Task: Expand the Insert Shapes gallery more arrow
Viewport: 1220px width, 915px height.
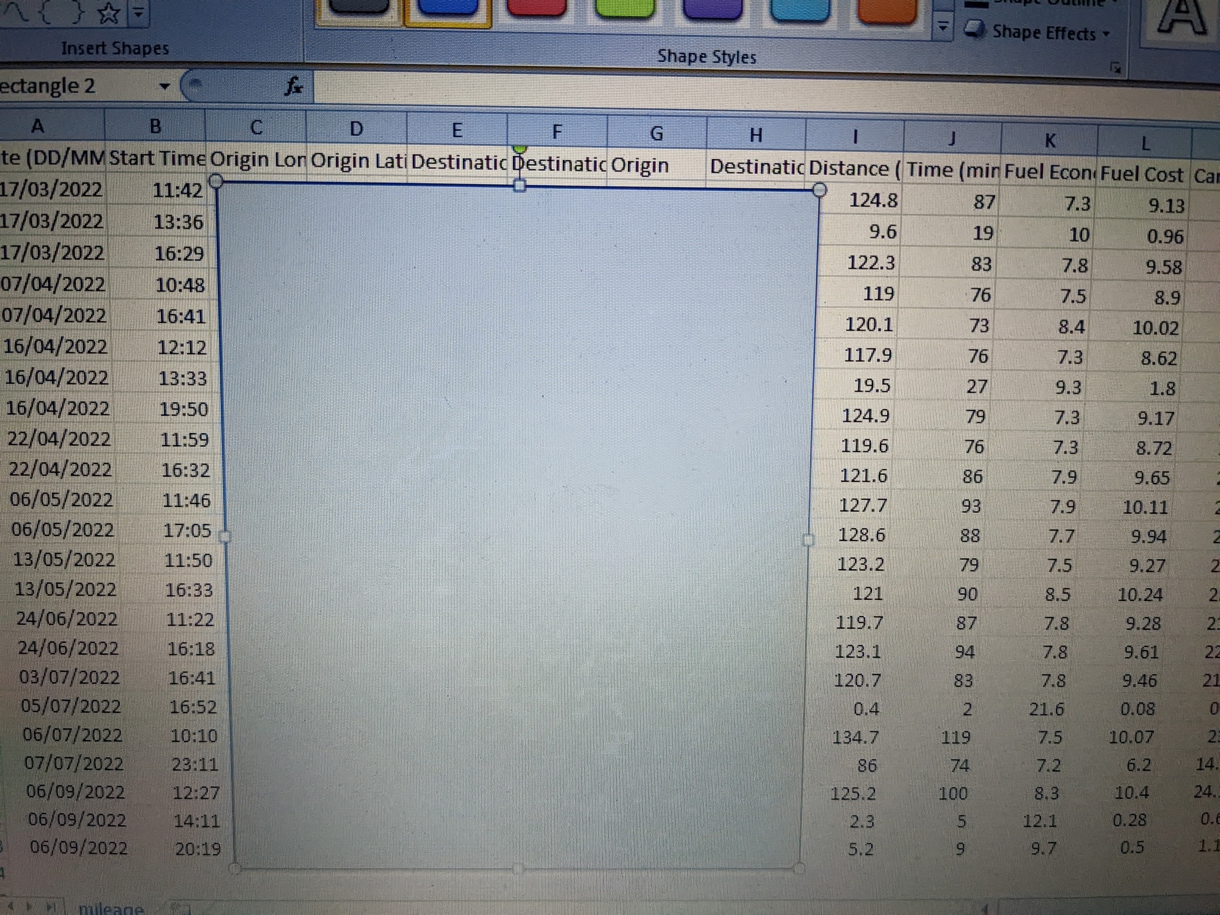Action: (138, 13)
